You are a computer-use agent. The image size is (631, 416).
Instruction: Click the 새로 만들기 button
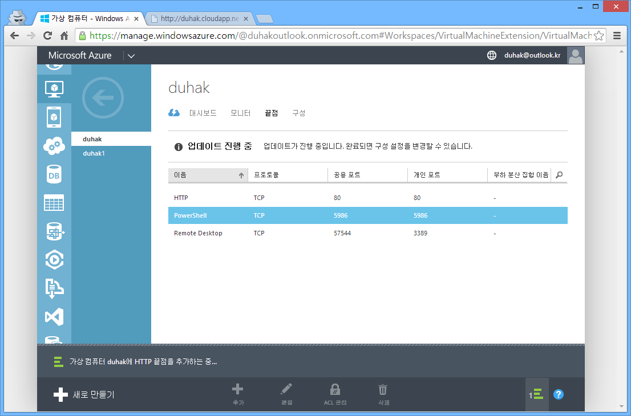click(x=84, y=395)
